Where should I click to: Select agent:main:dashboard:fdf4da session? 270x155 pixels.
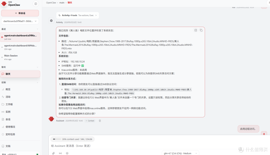coord(20,47)
